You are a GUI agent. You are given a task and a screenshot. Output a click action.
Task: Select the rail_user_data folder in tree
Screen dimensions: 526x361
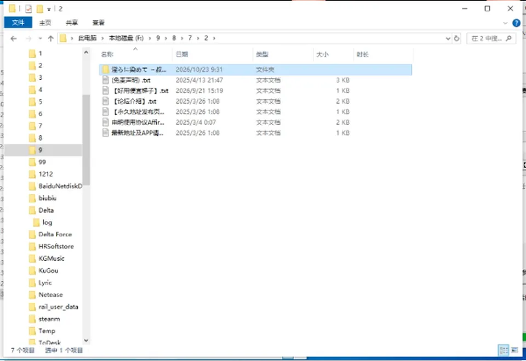pyautogui.click(x=59, y=307)
